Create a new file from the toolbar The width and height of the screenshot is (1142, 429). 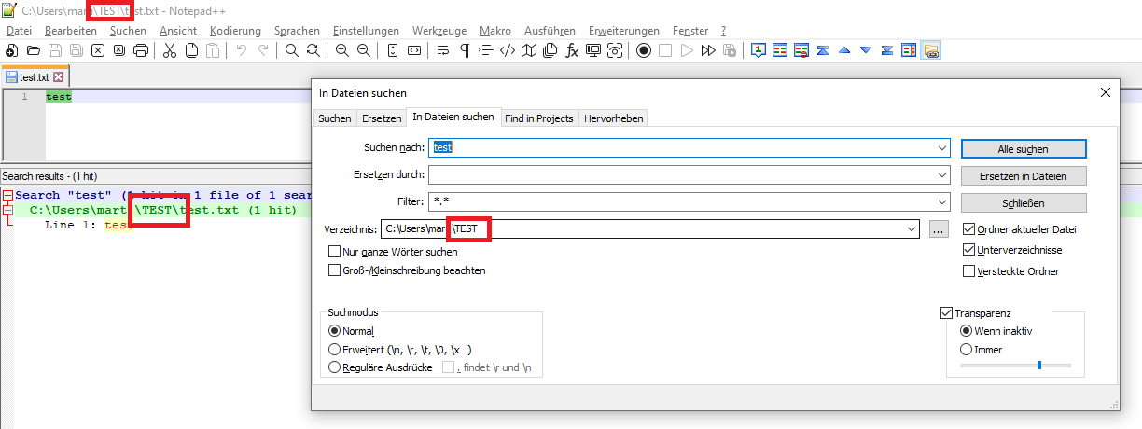click(x=11, y=50)
